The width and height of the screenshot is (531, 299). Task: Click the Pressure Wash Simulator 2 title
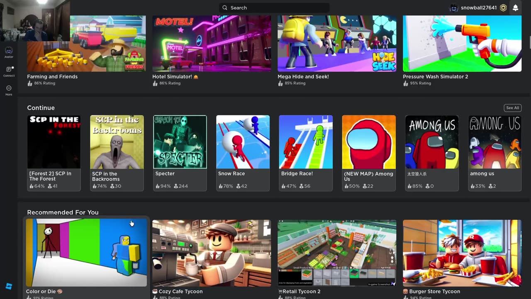[435, 76]
